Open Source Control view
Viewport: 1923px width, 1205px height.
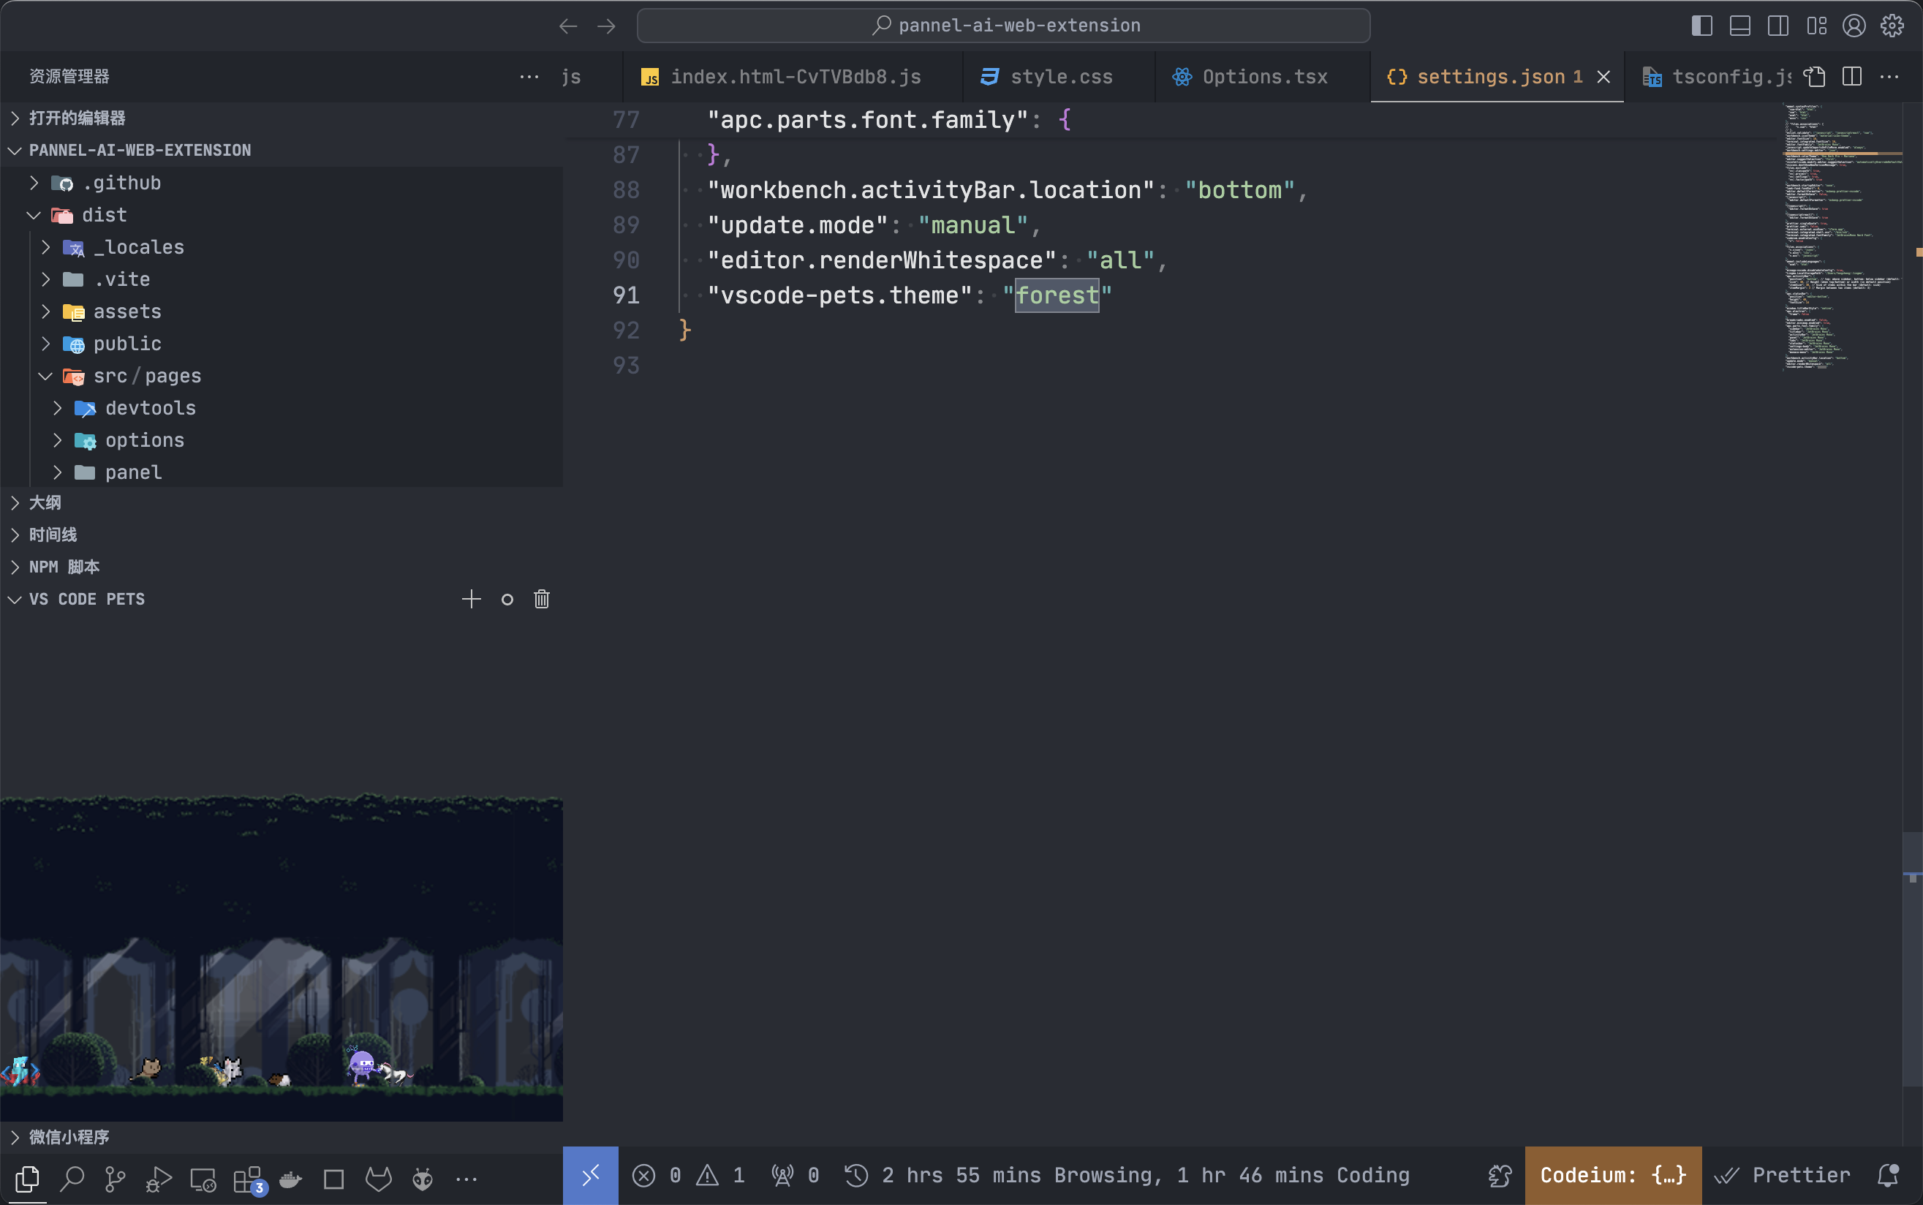click(115, 1178)
